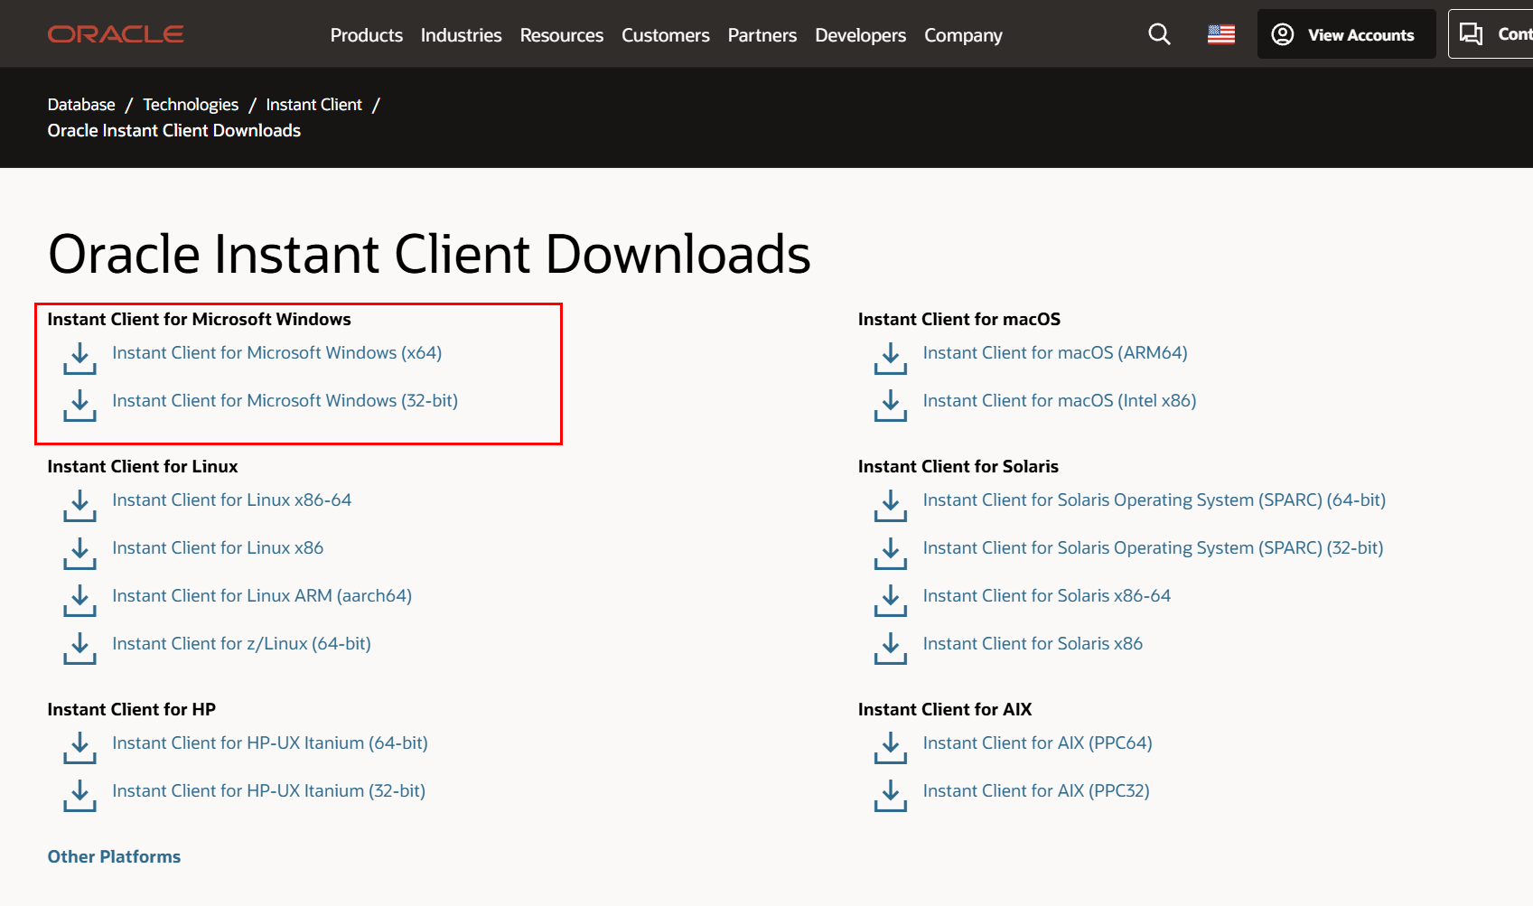This screenshot has width=1533, height=906.
Task: Open Instant Client for Microsoft Windows (x64) link
Action: [277, 353]
